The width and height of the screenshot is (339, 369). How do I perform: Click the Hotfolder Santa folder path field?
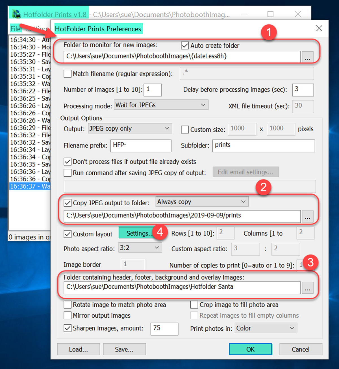tap(182, 288)
